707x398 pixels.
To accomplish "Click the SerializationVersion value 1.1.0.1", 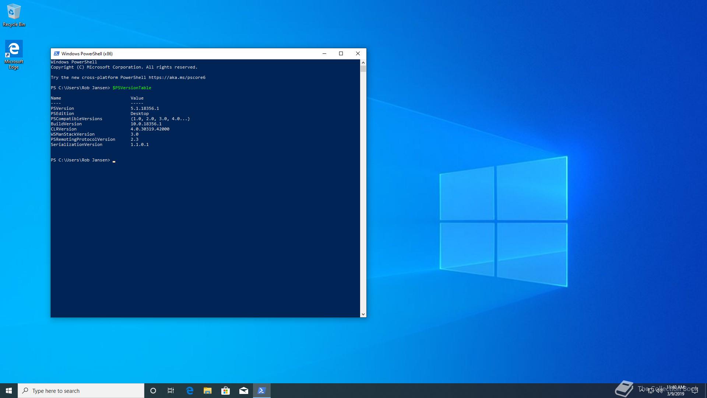I will click(140, 144).
